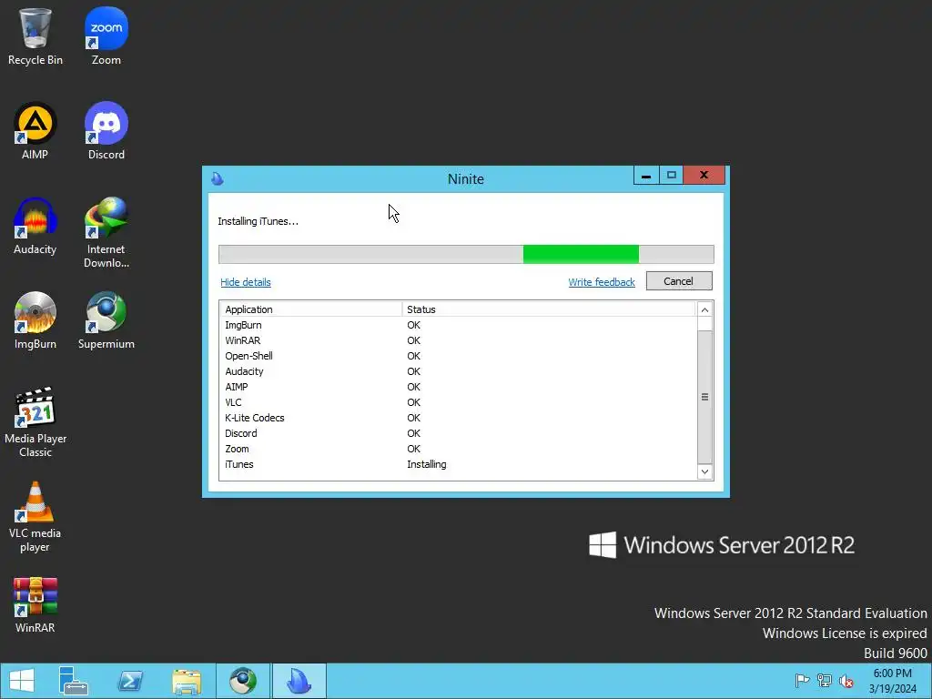Cancel the Ninite installation

[x=679, y=281]
